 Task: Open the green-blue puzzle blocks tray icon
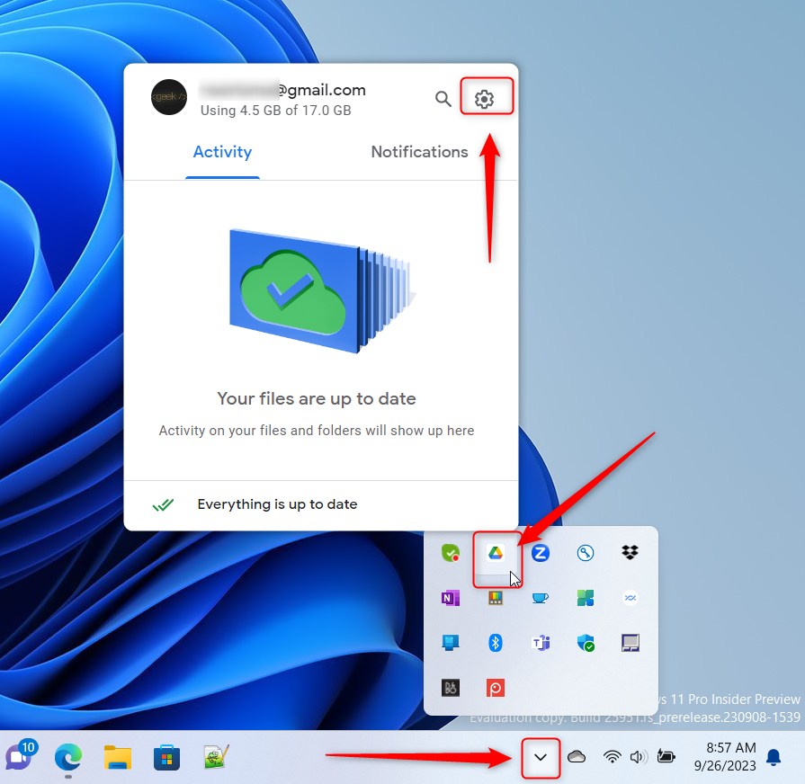[x=586, y=598]
